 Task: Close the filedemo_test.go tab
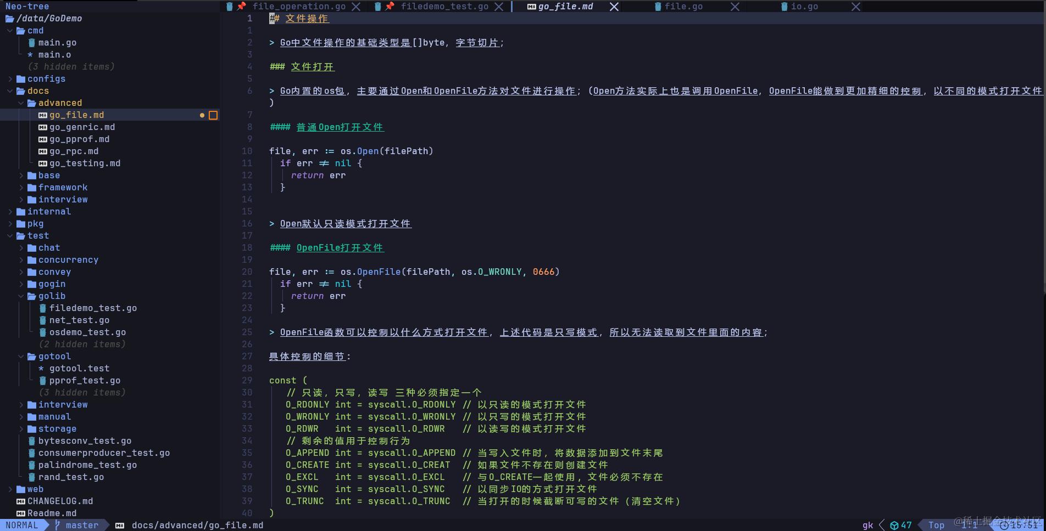tap(499, 7)
